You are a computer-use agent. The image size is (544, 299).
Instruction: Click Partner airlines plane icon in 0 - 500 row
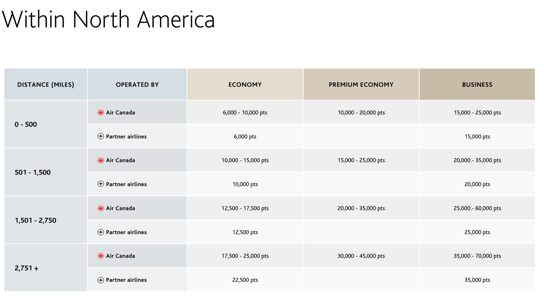(101, 136)
